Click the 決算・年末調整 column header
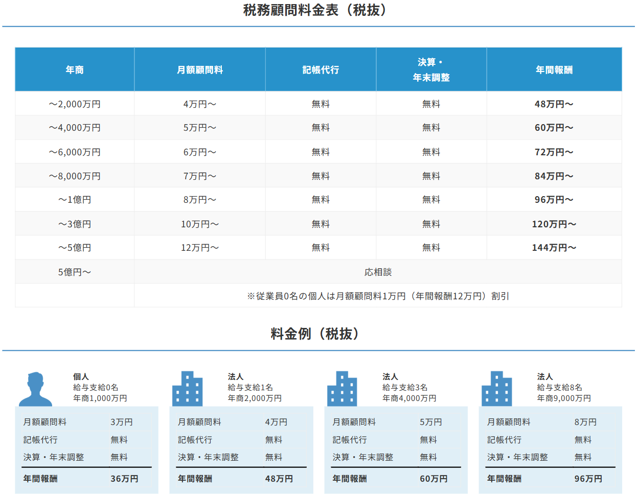 431,69
